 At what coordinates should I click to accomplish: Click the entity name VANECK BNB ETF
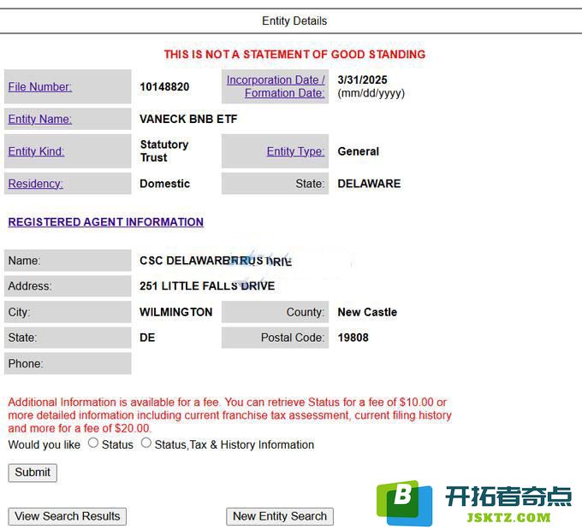click(x=188, y=119)
